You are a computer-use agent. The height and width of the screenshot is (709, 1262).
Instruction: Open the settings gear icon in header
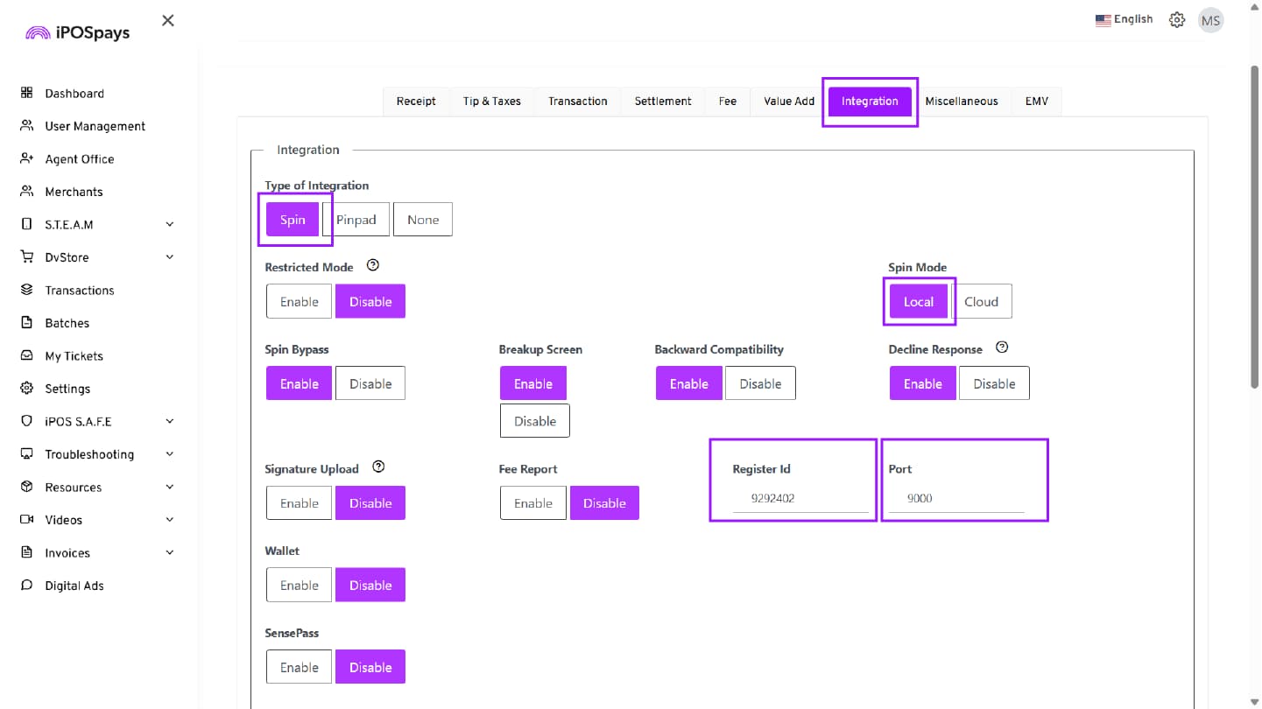1177,20
